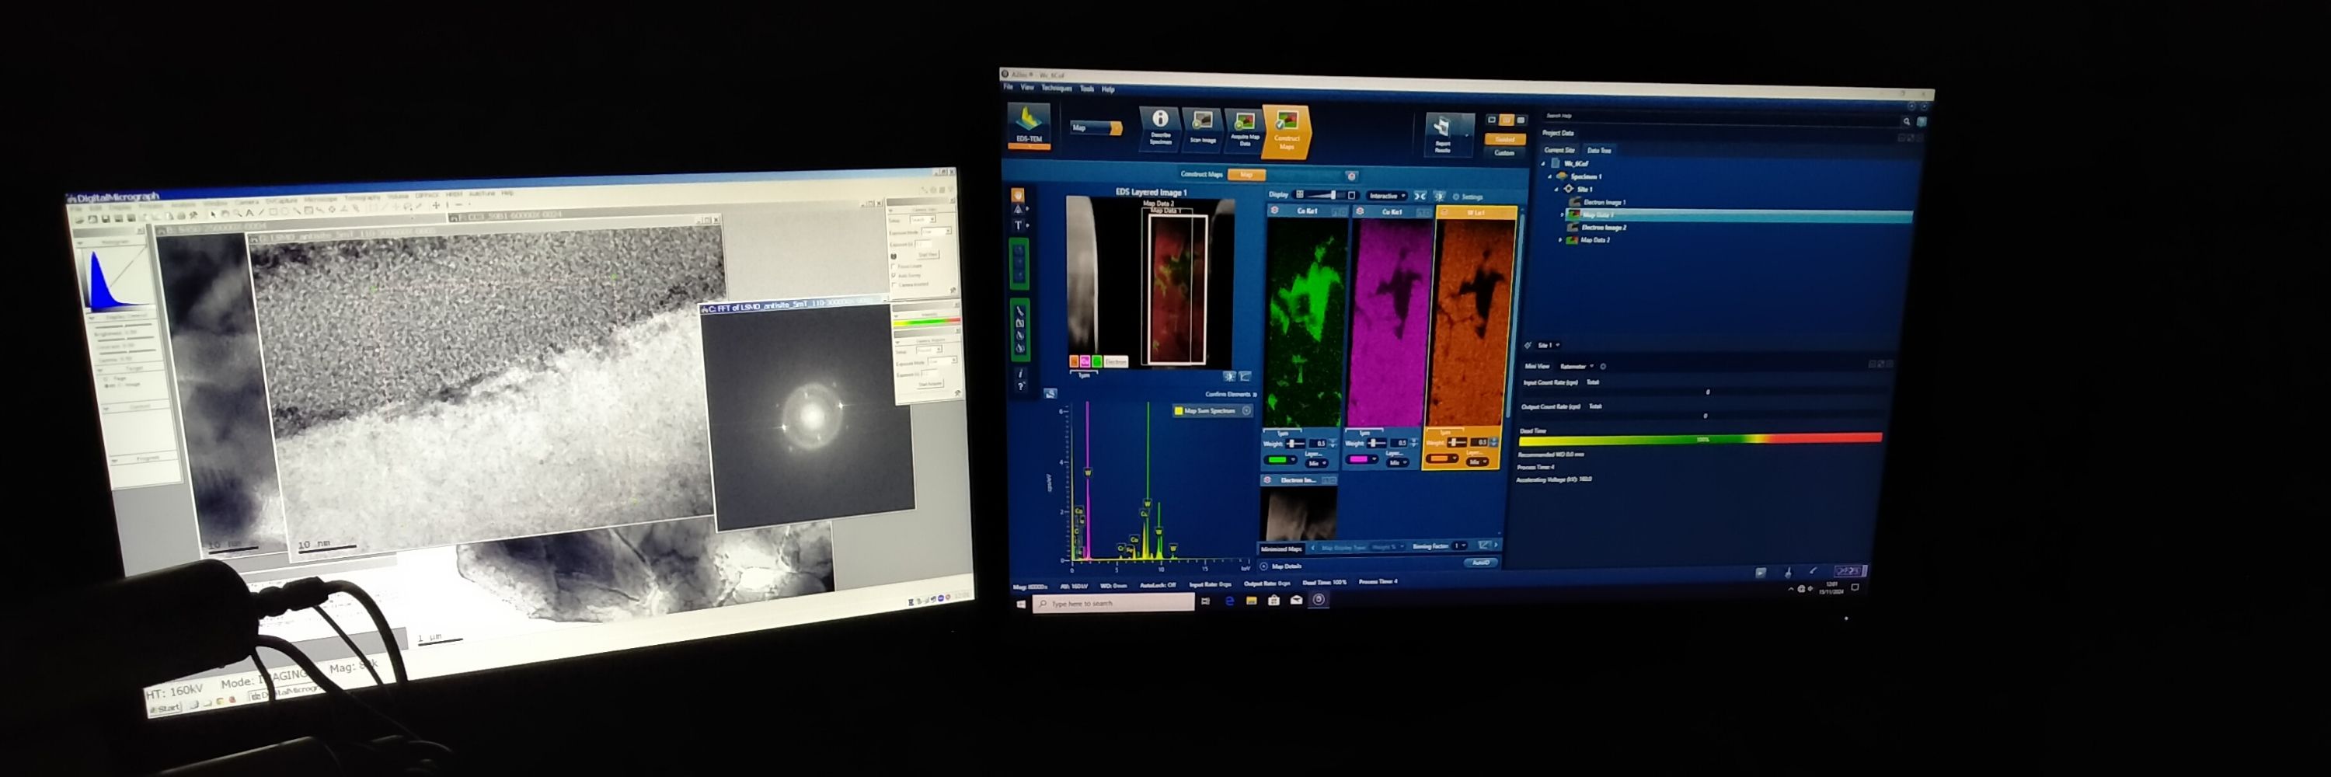Viewport: 2331px width, 777px height.
Task: Toggle the Map Details expand circle
Action: point(1264,566)
